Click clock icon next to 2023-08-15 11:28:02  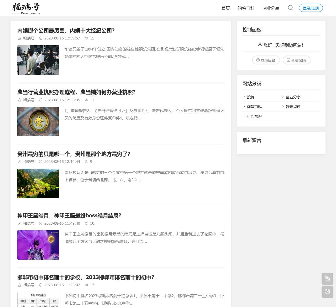coord(41,285)
